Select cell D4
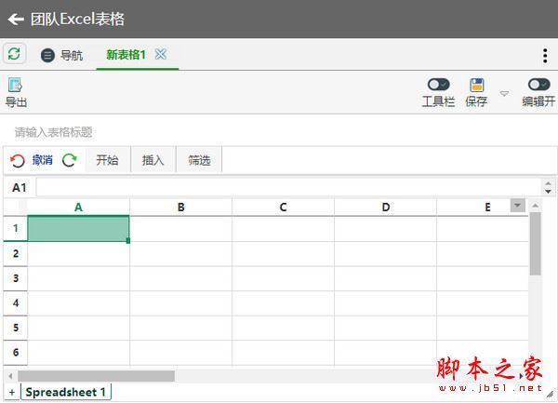Image resolution: width=558 pixels, height=403 pixels. pyautogui.click(x=385, y=303)
